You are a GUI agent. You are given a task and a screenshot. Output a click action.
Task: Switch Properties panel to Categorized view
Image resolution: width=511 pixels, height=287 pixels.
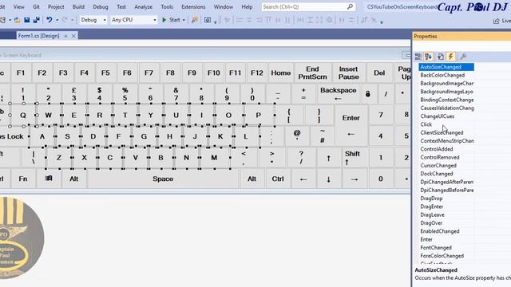coord(418,57)
